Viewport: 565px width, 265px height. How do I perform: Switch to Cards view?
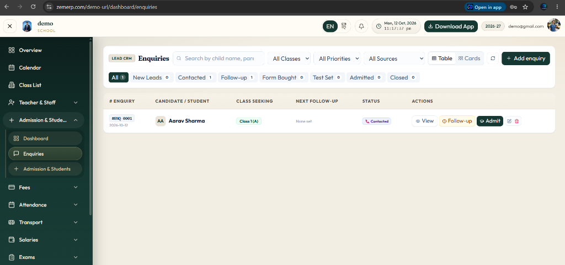coord(469,59)
